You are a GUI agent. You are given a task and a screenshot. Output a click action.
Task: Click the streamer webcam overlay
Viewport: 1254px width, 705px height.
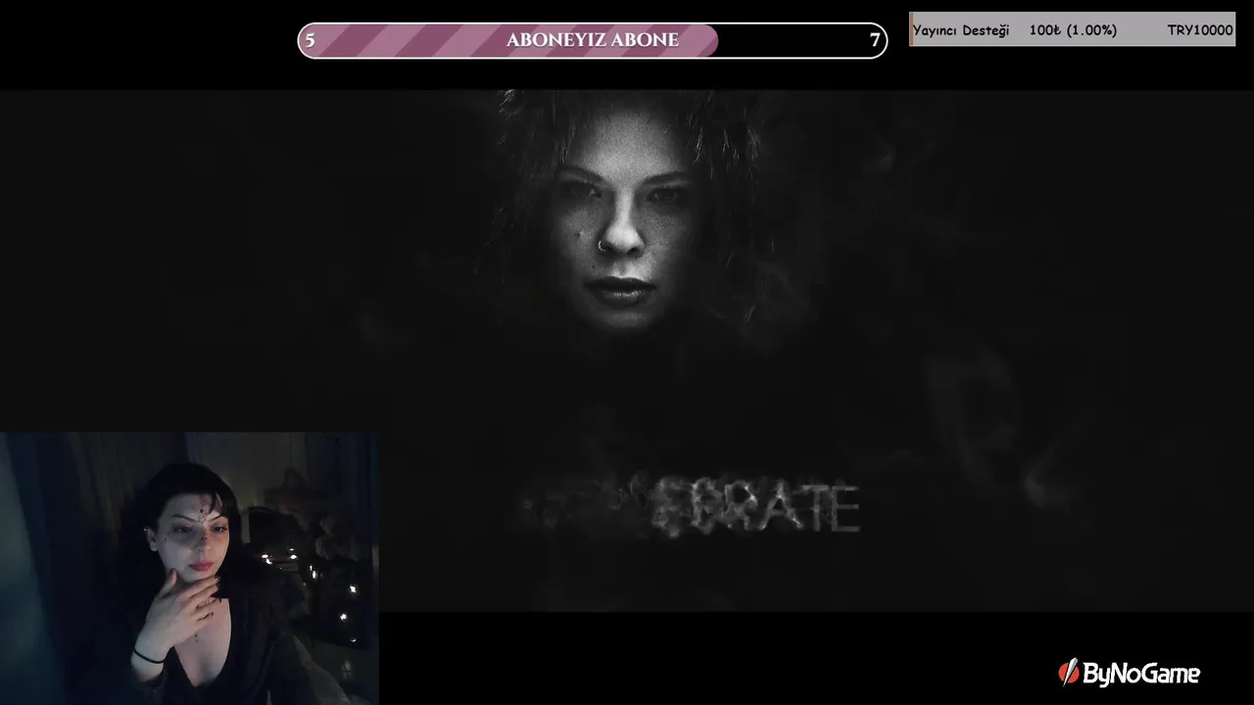[189, 568]
